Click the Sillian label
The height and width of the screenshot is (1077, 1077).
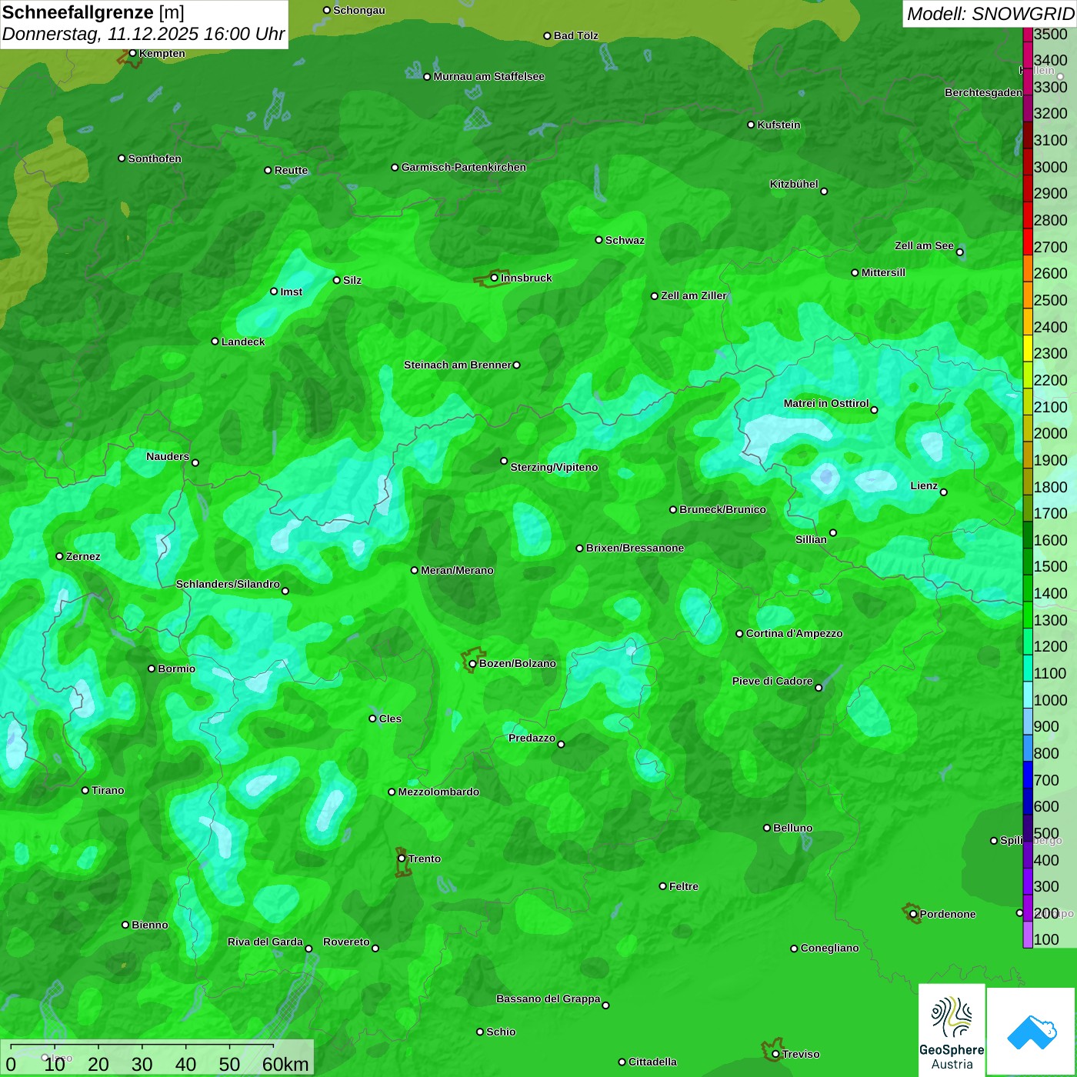click(811, 539)
